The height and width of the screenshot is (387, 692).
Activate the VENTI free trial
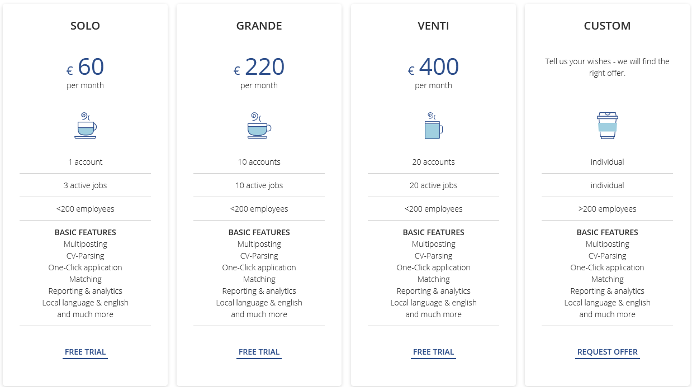[x=433, y=352]
